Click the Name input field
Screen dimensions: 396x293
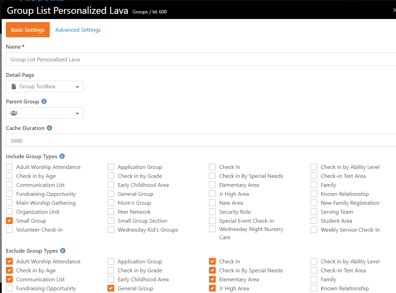[201, 59]
